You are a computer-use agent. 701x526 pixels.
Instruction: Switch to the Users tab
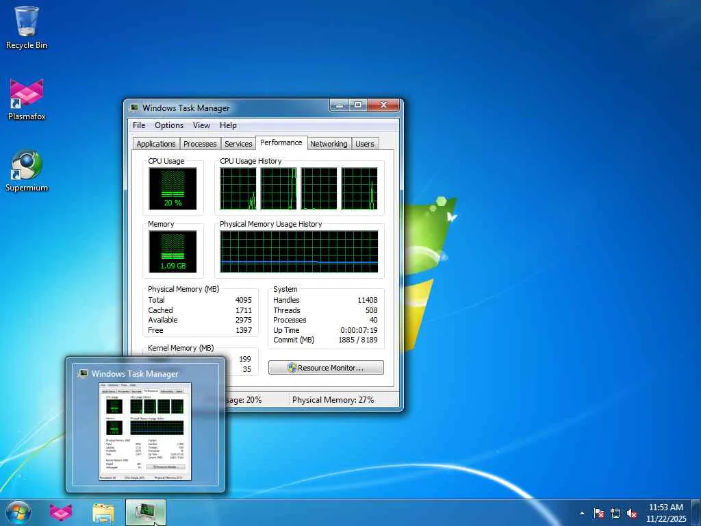(x=365, y=144)
